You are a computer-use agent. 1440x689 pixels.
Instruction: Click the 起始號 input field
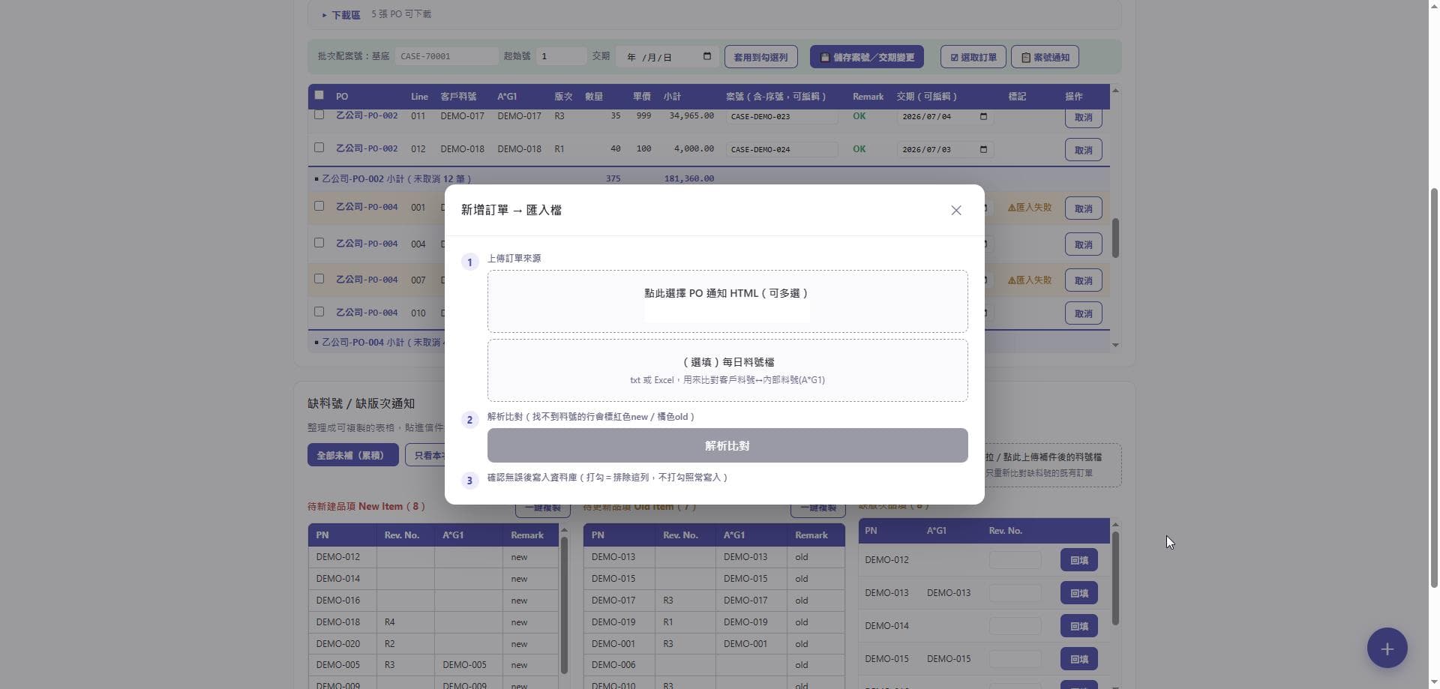coord(561,56)
